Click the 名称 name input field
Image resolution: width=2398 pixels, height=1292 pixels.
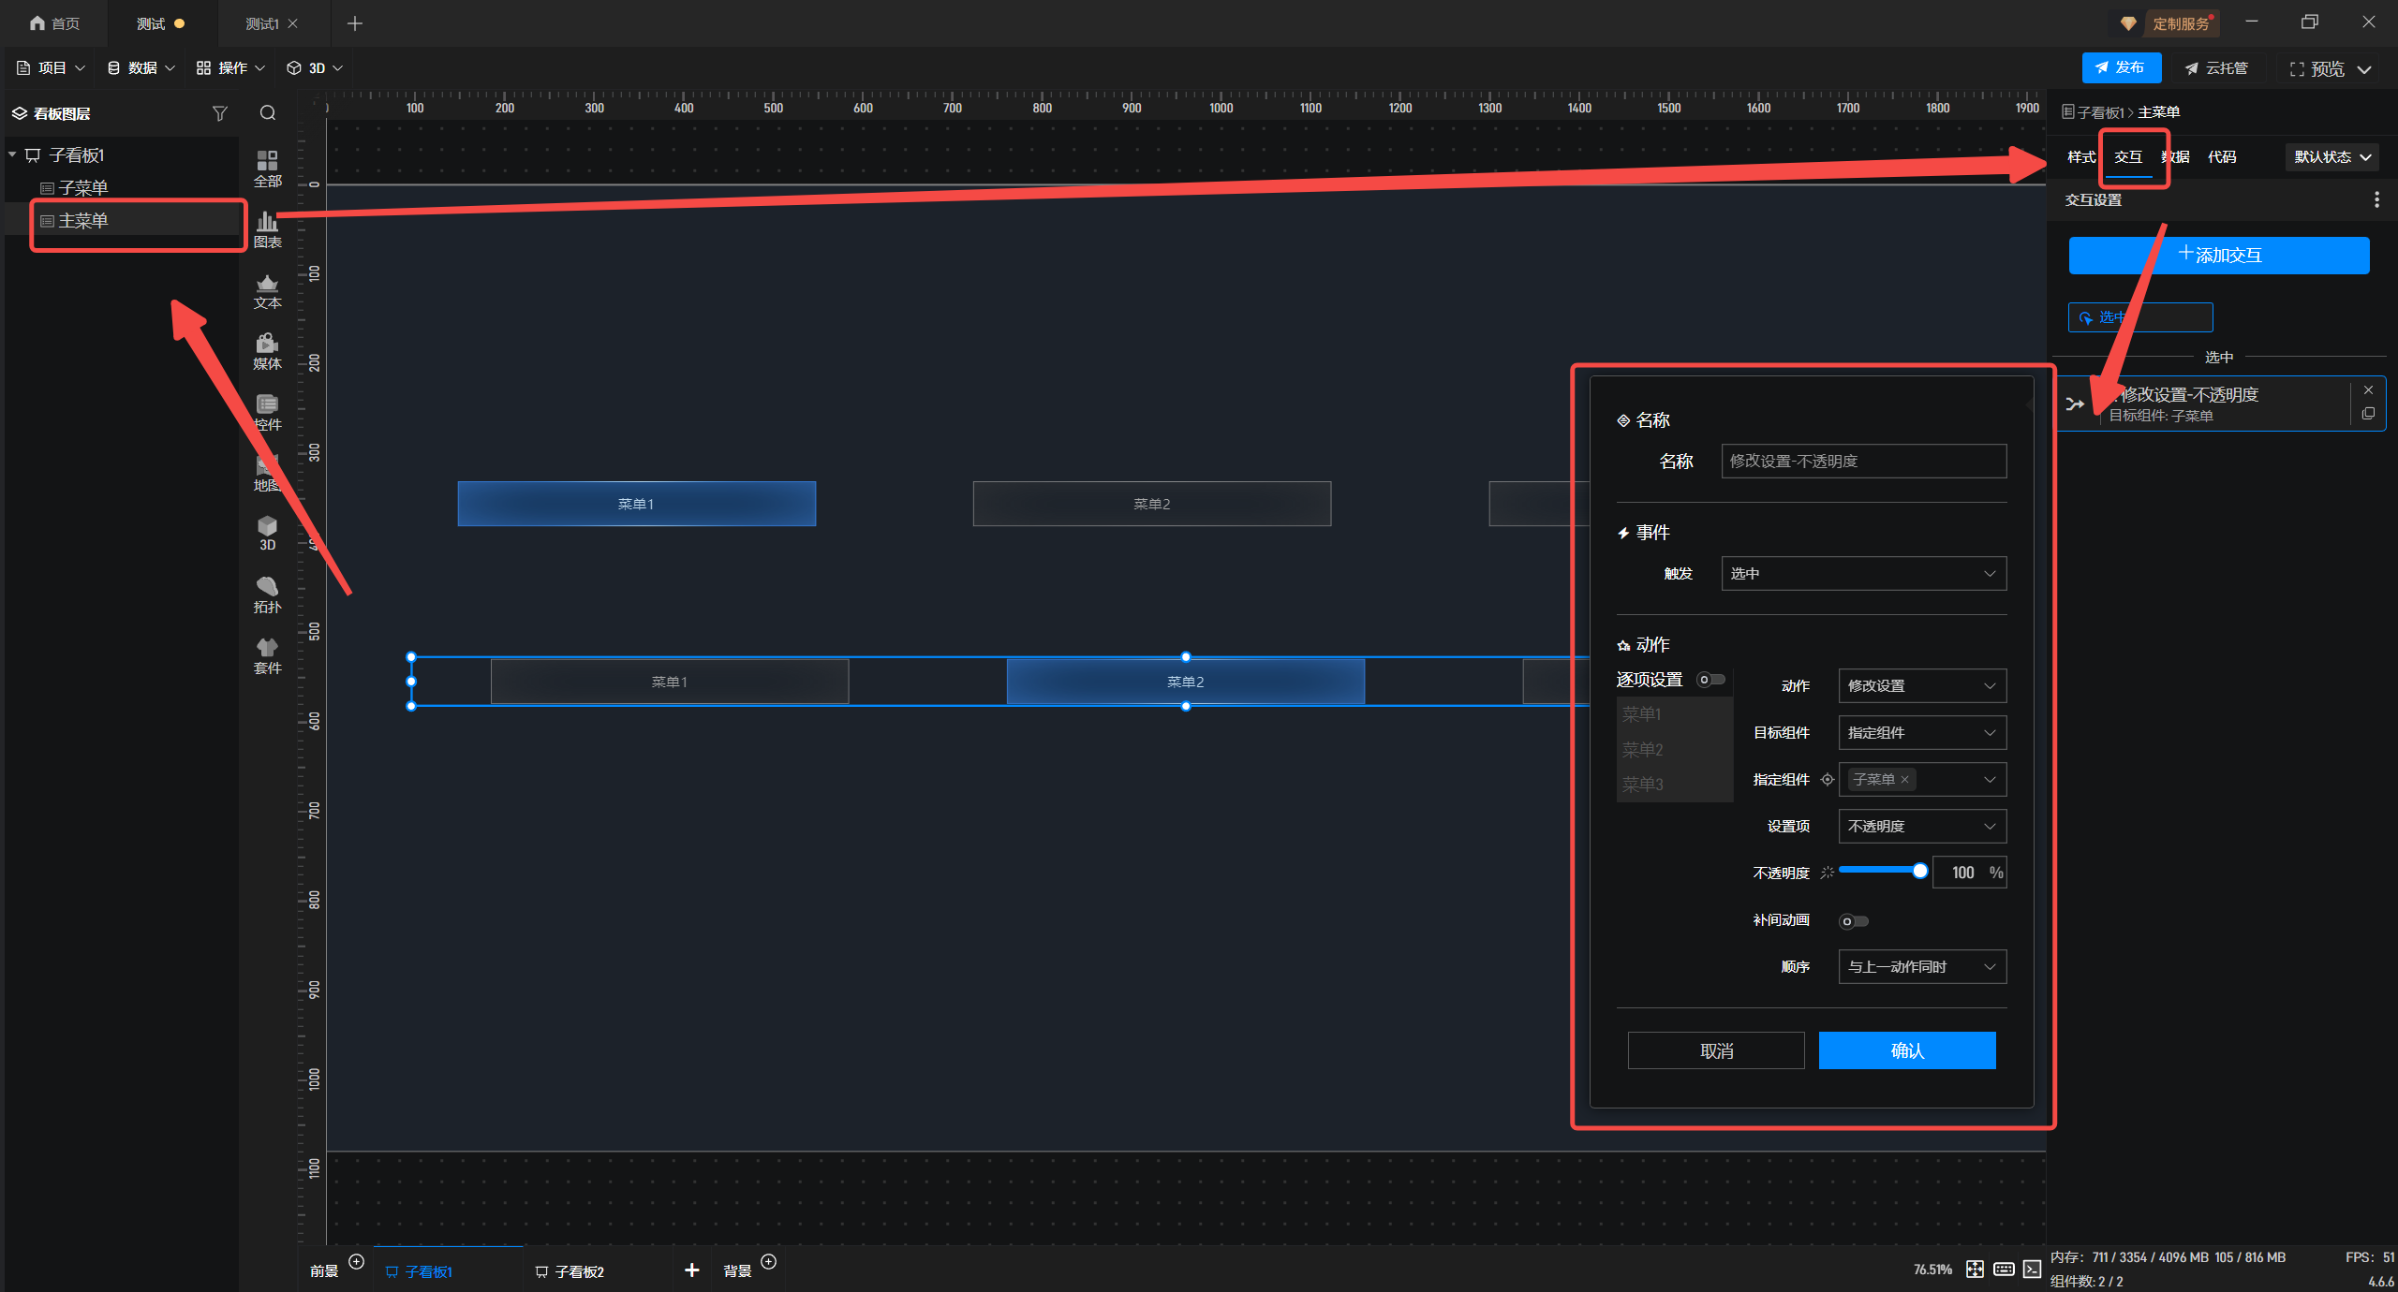(1863, 461)
